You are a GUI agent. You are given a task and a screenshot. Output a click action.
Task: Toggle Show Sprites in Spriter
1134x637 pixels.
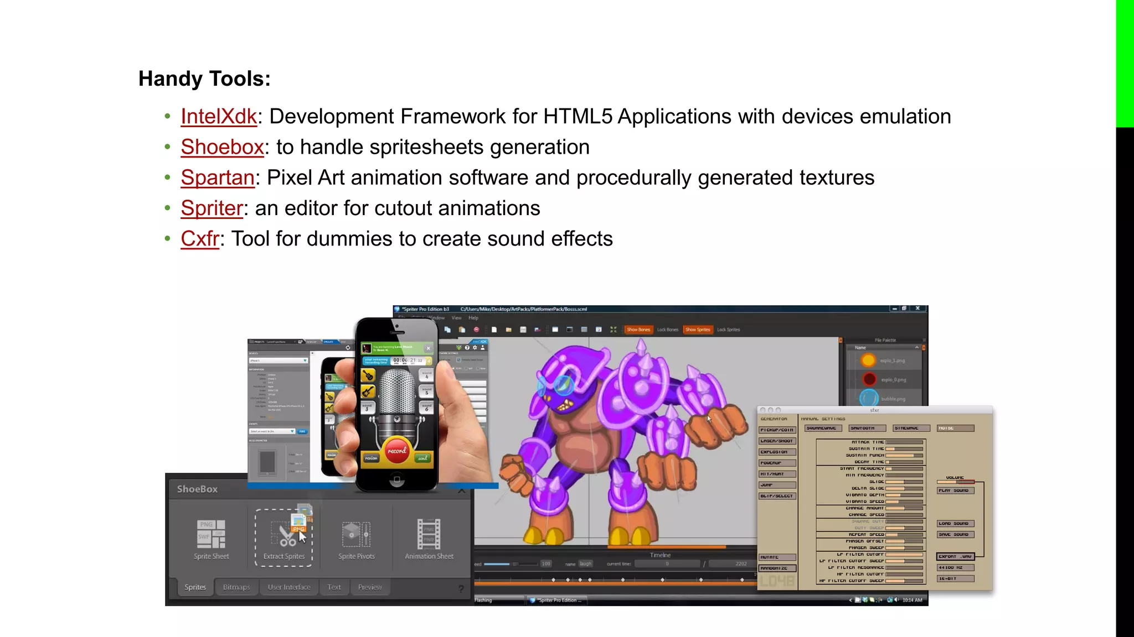pyautogui.click(x=698, y=330)
